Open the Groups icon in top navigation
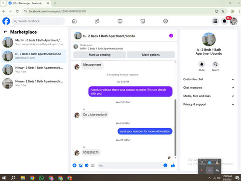 (x=165, y=21)
